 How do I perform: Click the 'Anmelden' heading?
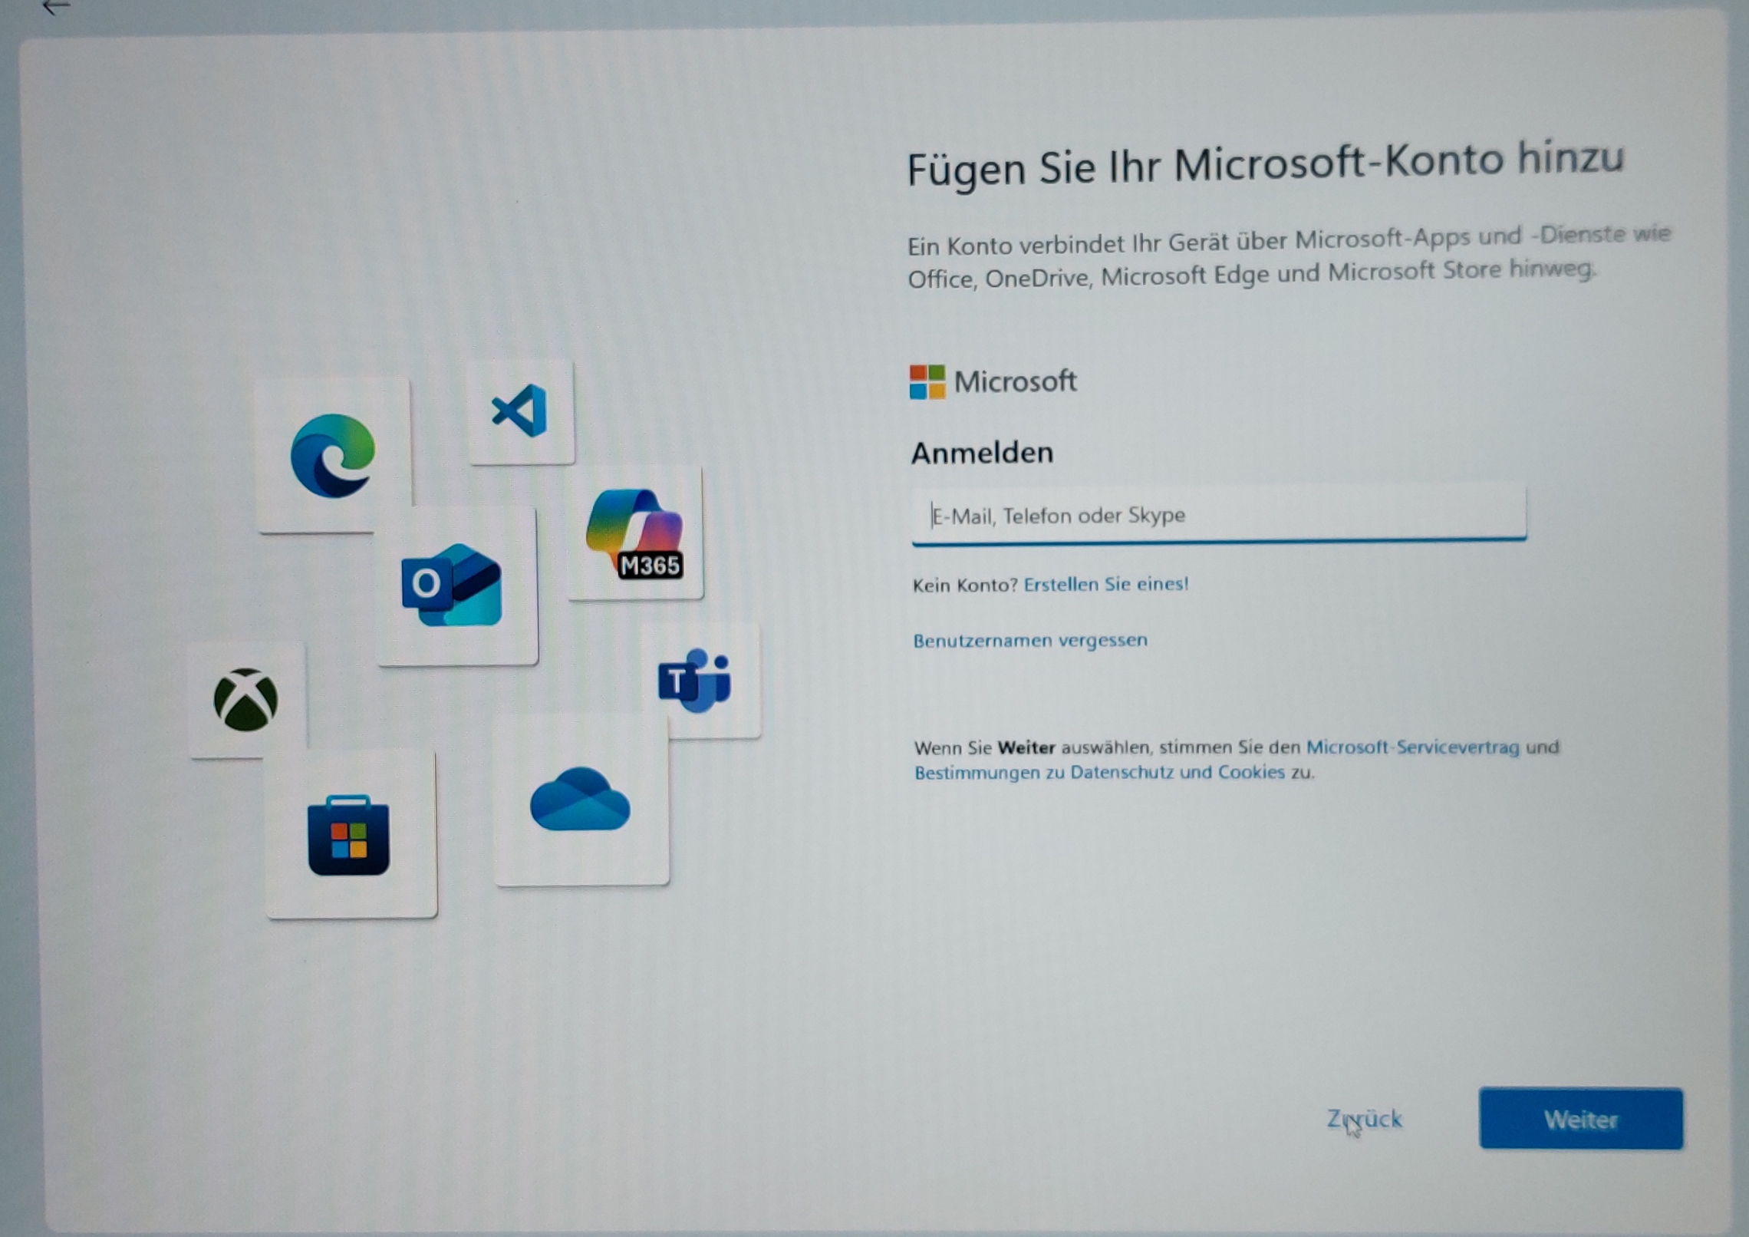pyautogui.click(x=981, y=453)
